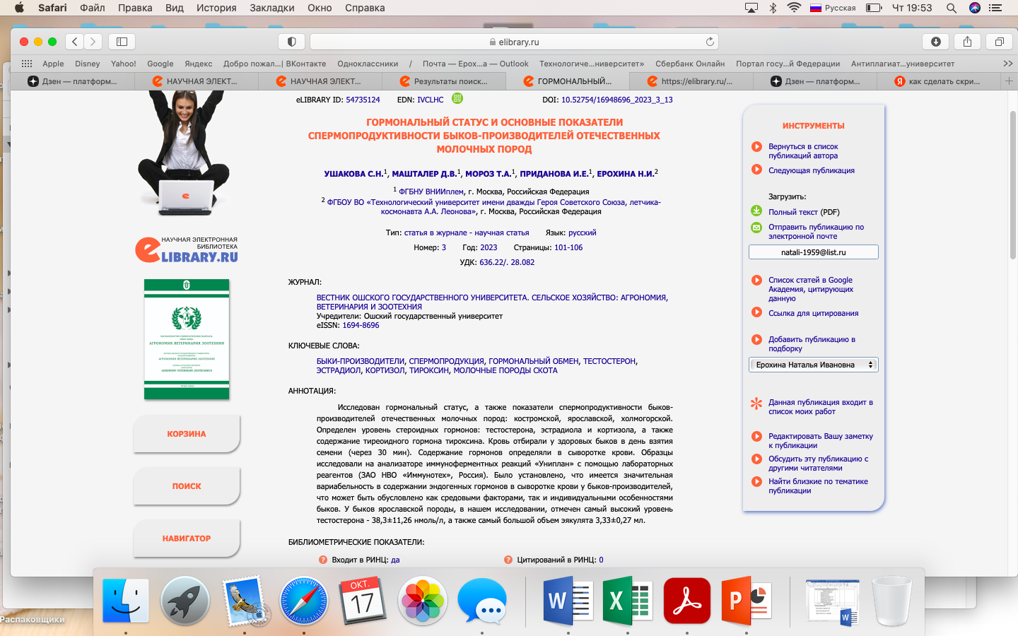Click the НАВИГАТОР button

pos(187,538)
